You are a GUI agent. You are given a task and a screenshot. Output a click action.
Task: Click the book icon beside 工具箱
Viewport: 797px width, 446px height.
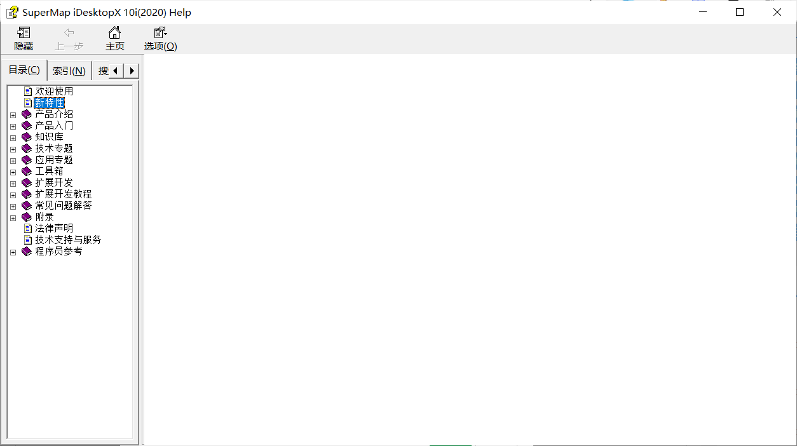click(27, 172)
